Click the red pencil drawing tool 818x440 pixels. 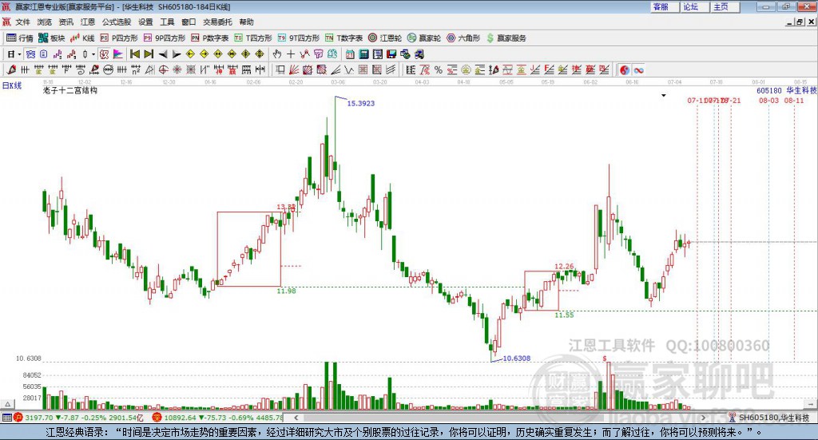(x=11, y=69)
